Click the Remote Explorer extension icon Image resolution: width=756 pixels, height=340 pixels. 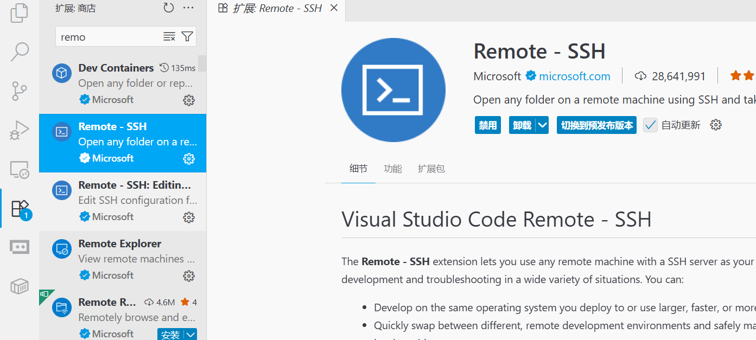62,249
